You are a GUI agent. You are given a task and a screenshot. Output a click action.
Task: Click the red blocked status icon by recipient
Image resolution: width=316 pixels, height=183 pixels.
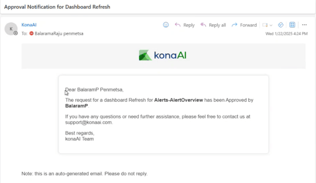click(32, 33)
